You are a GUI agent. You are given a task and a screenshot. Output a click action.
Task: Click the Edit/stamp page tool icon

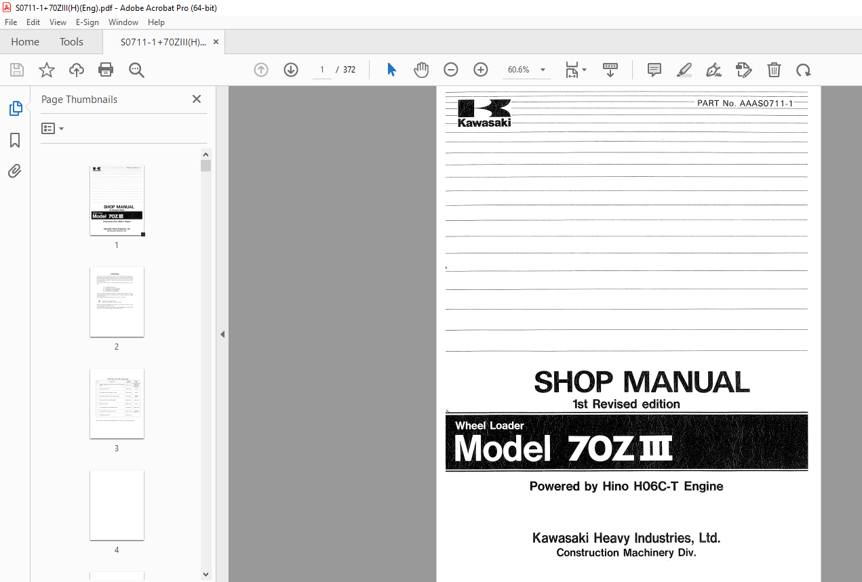[x=744, y=70]
